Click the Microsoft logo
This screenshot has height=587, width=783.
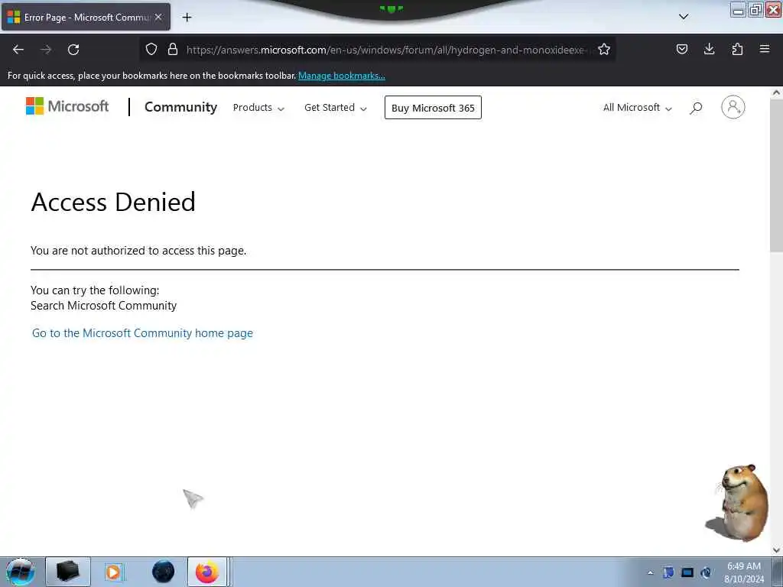pos(67,106)
